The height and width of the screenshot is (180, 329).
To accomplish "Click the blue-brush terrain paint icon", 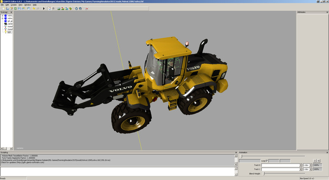I will coord(67,9).
